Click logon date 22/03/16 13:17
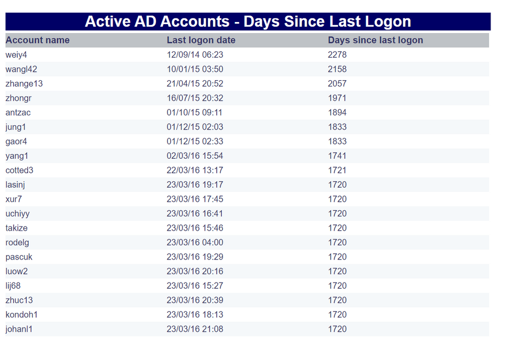523x337 pixels. [195, 170]
